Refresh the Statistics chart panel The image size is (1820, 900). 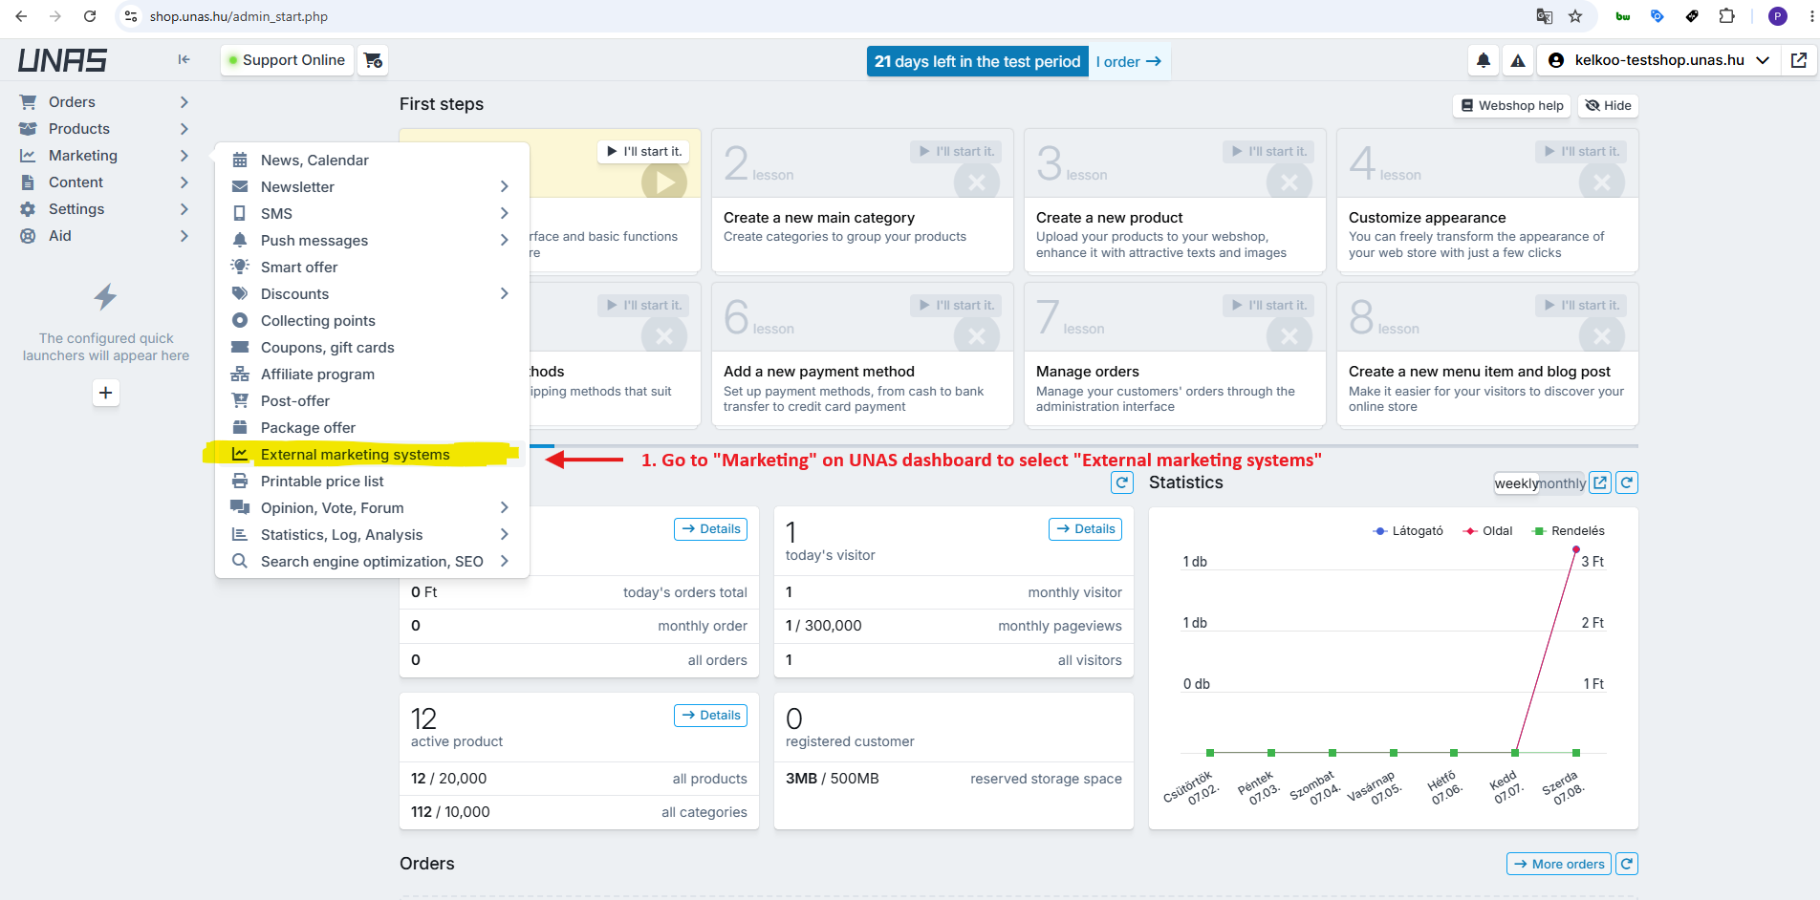tap(1627, 482)
